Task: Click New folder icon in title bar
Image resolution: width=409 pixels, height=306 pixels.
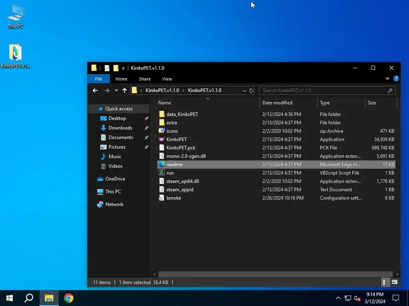Action: [x=116, y=68]
